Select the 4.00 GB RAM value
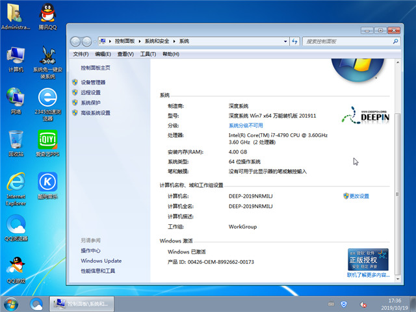The image size is (416, 312). (x=238, y=152)
